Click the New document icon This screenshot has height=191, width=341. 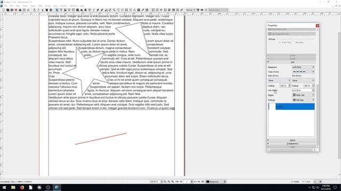point(4,10)
